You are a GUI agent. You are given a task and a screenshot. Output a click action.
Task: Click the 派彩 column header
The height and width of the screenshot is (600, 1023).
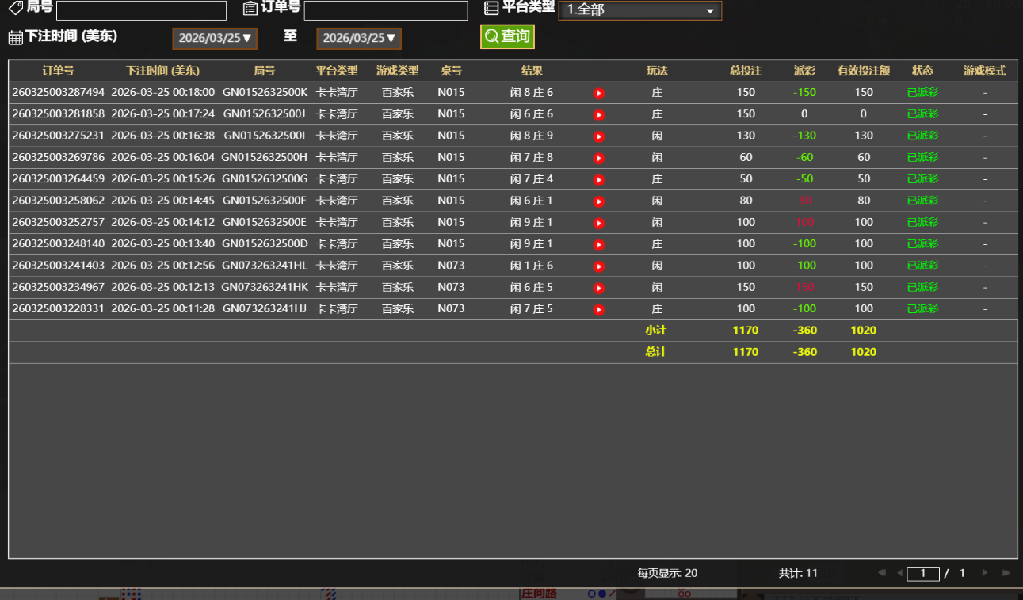click(804, 71)
